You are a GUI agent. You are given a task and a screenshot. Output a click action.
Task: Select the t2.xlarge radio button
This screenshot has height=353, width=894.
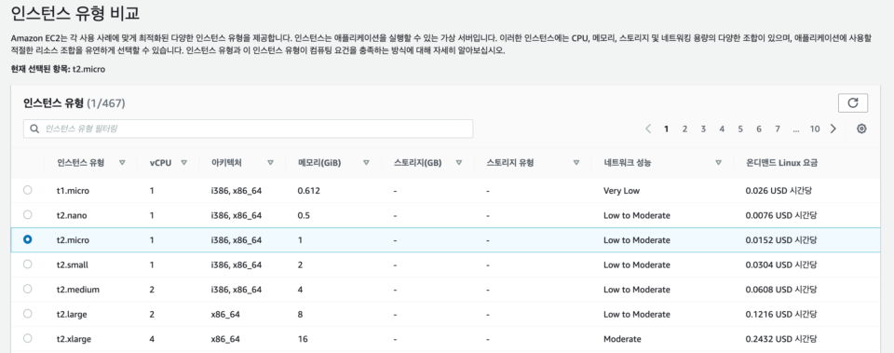pos(27,339)
